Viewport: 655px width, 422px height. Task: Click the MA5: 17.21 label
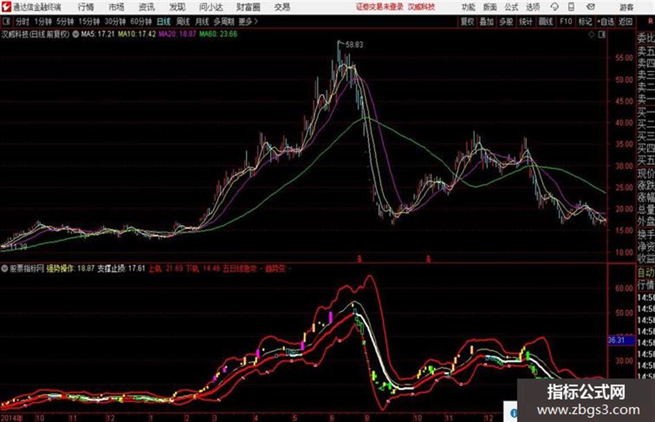pos(98,34)
